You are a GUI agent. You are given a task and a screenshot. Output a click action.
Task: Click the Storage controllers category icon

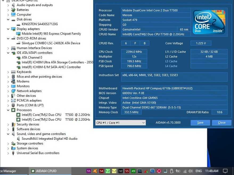tap(13, 143)
